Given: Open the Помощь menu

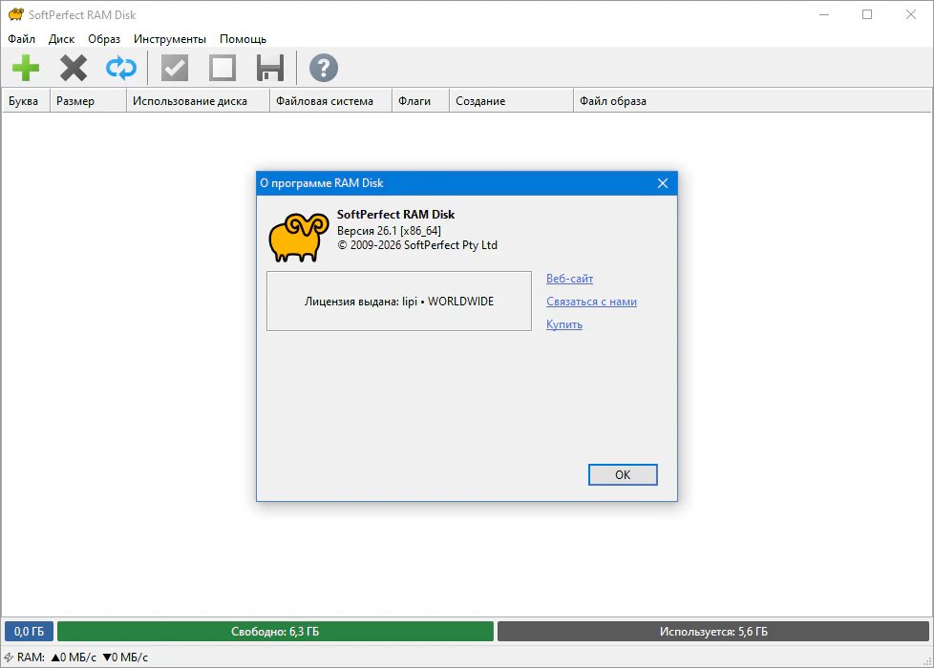Looking at the screenshot, I should point(243,39).
